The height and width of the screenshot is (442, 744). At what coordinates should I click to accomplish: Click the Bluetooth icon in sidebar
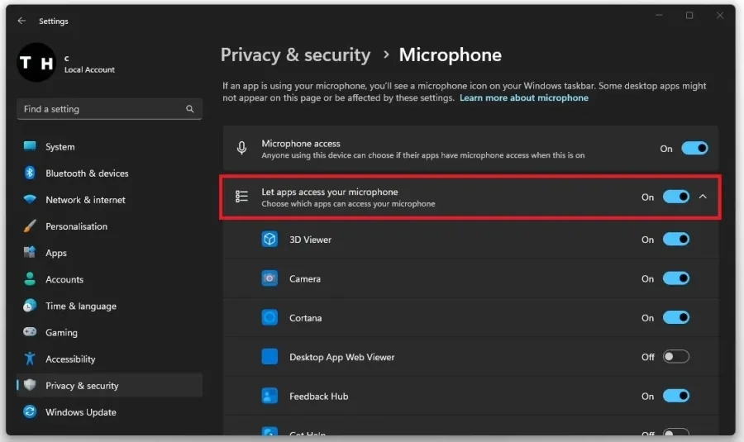[30, 173]
